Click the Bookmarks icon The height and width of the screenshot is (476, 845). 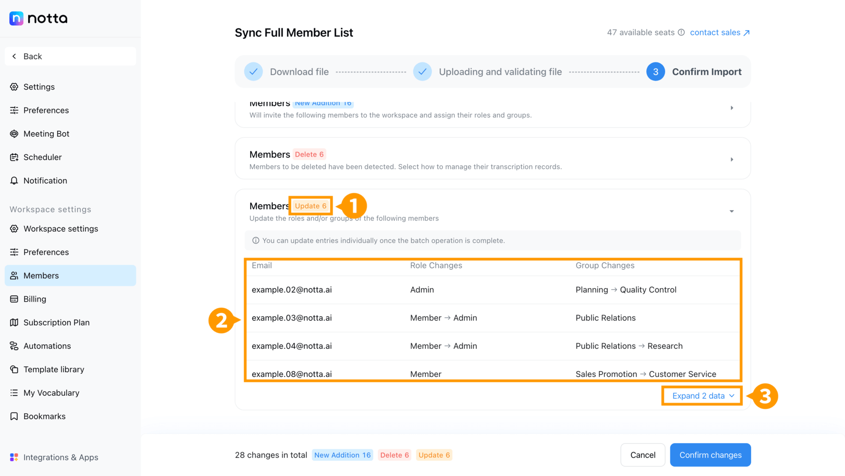tap(14, 416)
